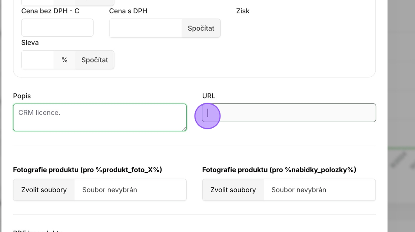This screenshot has width=415, height=232.
Task: Choose files via Zvolit soubory for nabidky_polozky
Action: [x=233, y=190]
